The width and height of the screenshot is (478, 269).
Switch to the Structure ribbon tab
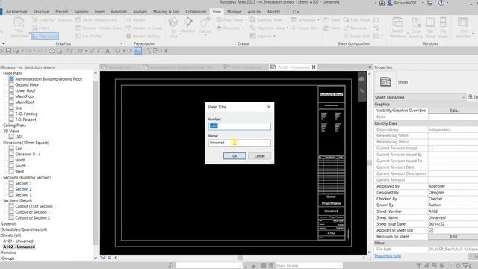(41, 12)
